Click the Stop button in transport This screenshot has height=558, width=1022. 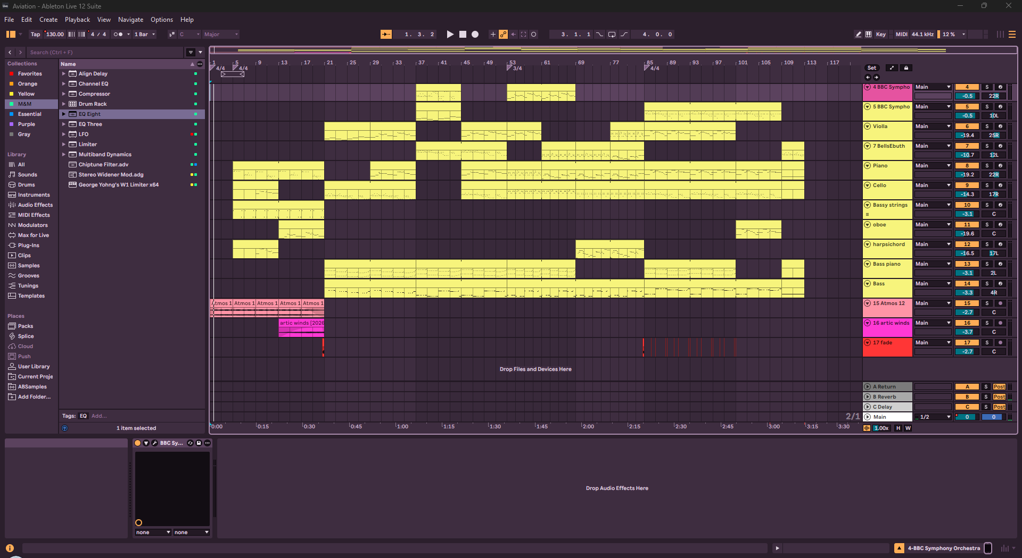point(463,35)
